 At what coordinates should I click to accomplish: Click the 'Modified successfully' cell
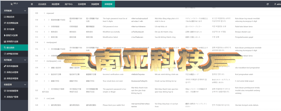[111, 32]
